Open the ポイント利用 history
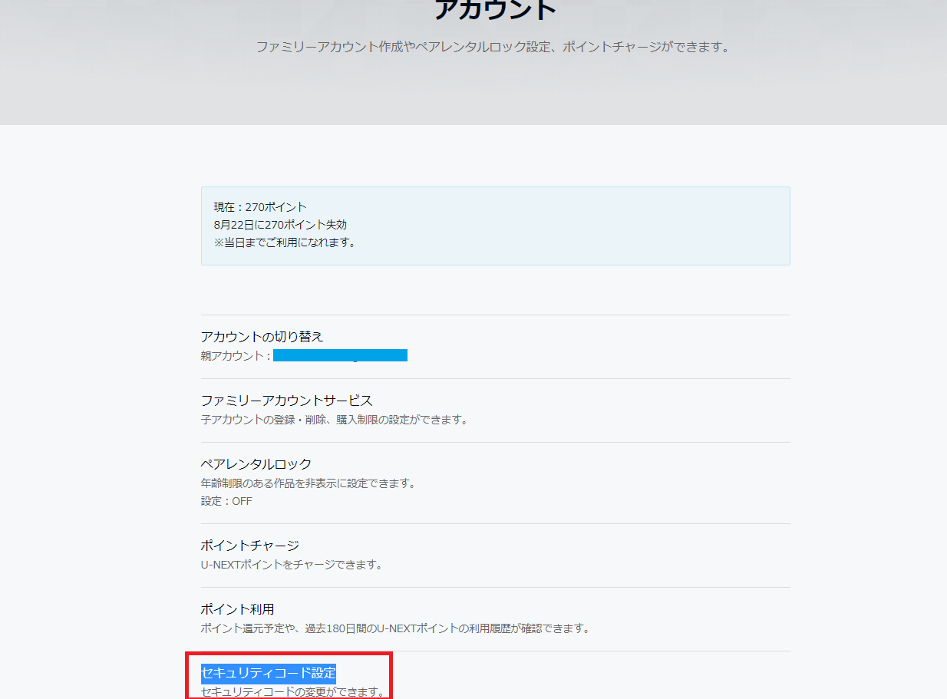Screen dimensions: 947x699 tap(237, 609)
